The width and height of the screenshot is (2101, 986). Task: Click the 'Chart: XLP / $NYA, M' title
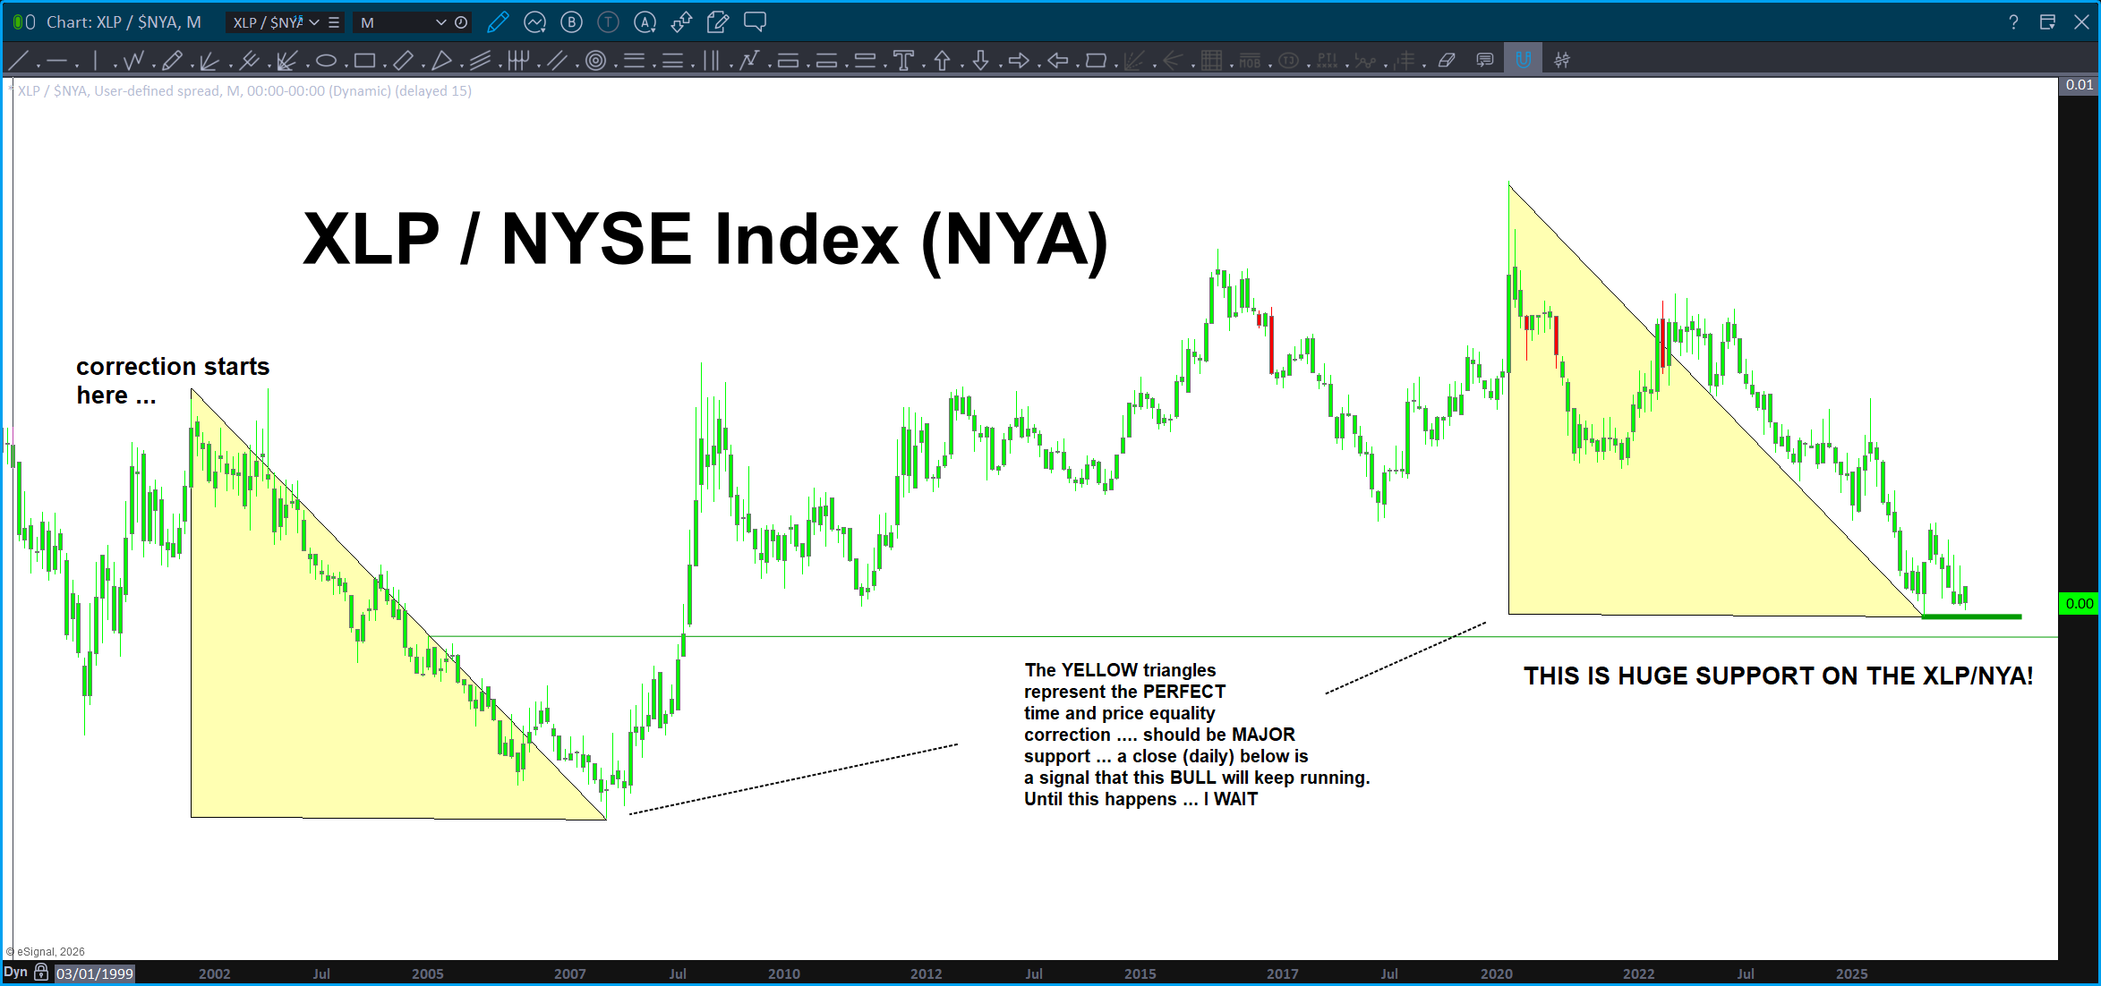tap(124, 22)
